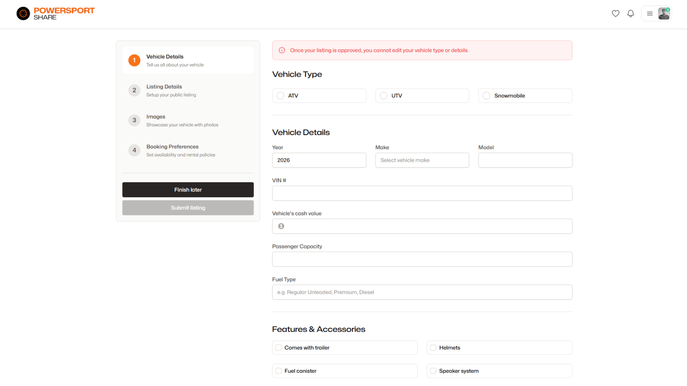687x386 pixels.
Task: Click the PowerSport Share logo
Action: tap(55, 13)
